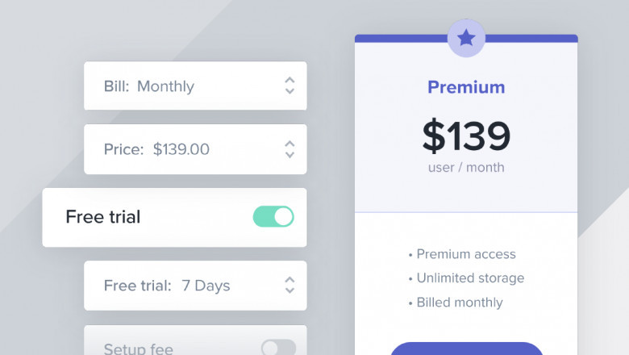The width and height of the screenshot is (629, 355).
Task: Increase price with the Price up arrow
Action: coord(290,144)
